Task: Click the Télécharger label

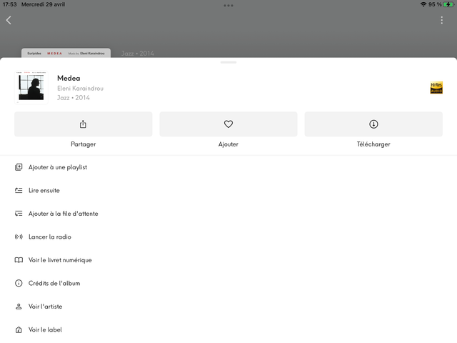Action: click(373, 144)
